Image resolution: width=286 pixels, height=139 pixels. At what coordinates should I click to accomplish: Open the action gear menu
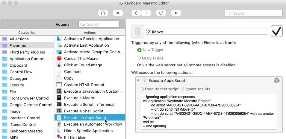click(x=277, y=80)
